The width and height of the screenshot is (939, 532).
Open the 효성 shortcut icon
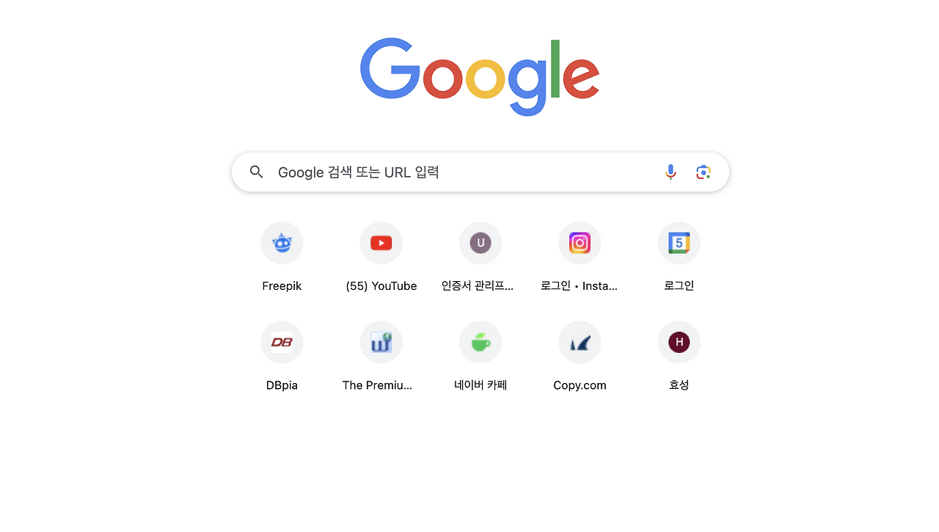pyautogui.click(x=679, y=342)
